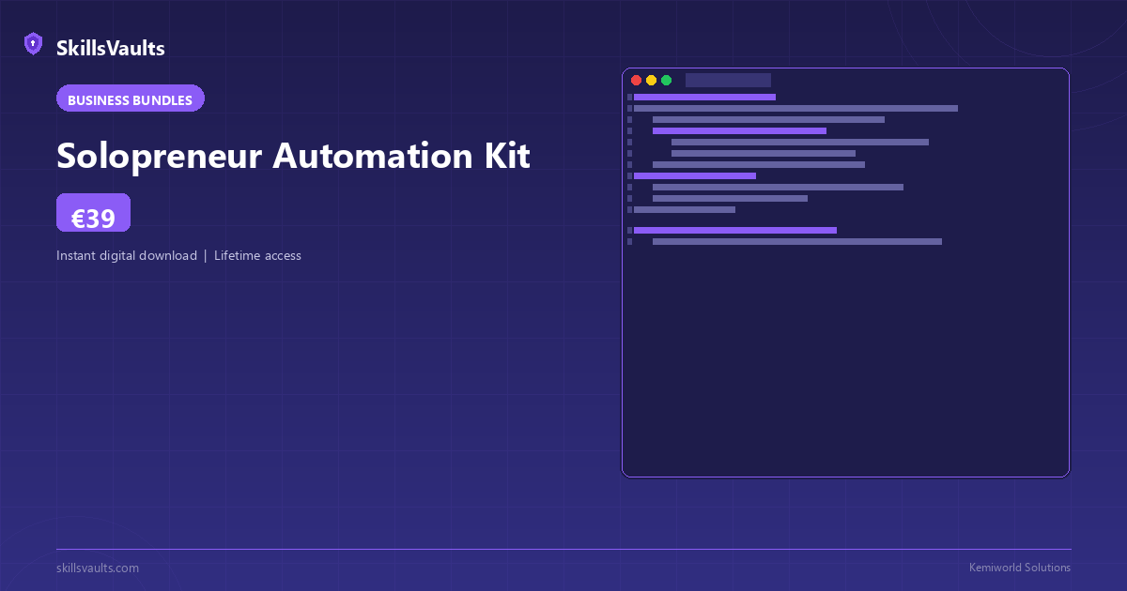Image resolution: width=1127 pixels, height=591 pixels.
Task: Click the code editor window illustration
Action: (x=845, y=272)
